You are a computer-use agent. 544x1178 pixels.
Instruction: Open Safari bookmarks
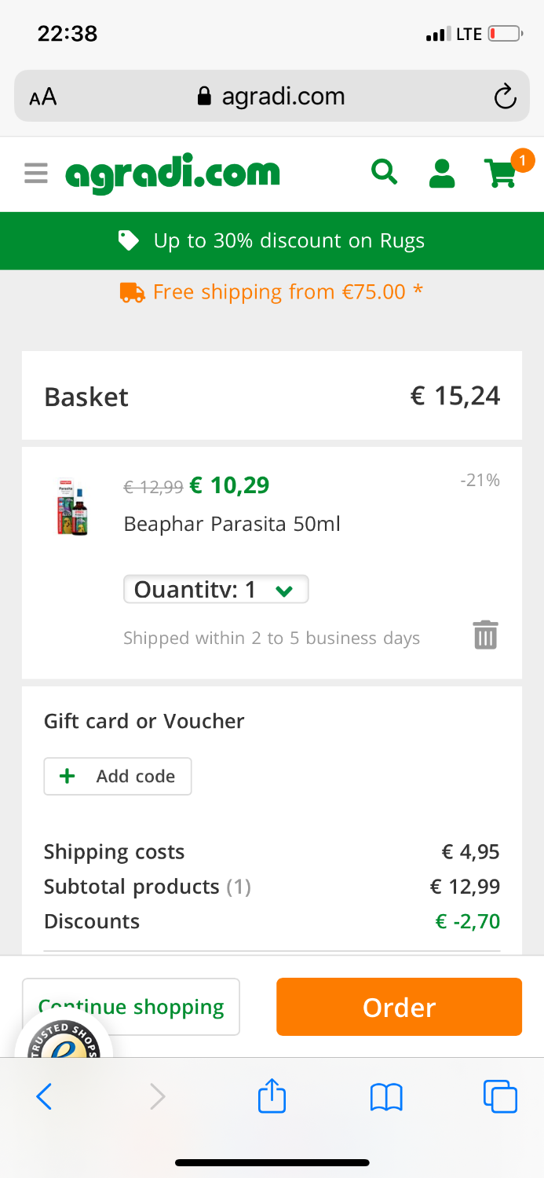[x=386, y=1096]
